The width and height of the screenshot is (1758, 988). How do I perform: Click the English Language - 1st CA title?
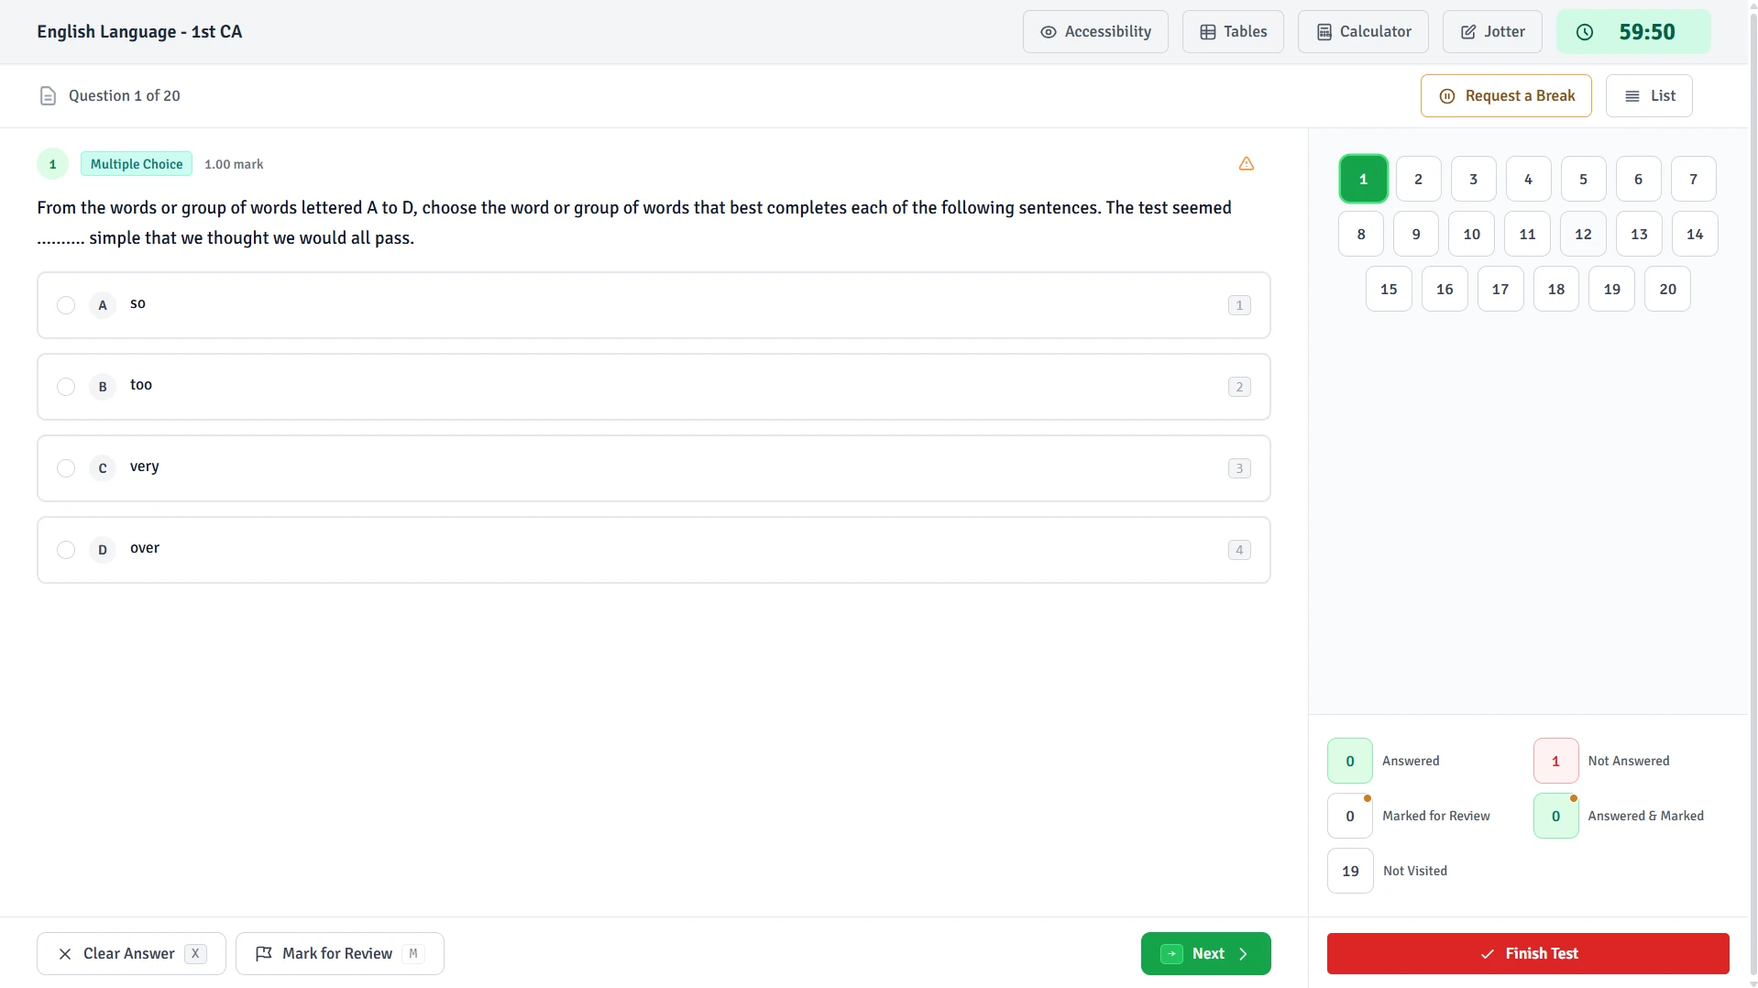139,32
